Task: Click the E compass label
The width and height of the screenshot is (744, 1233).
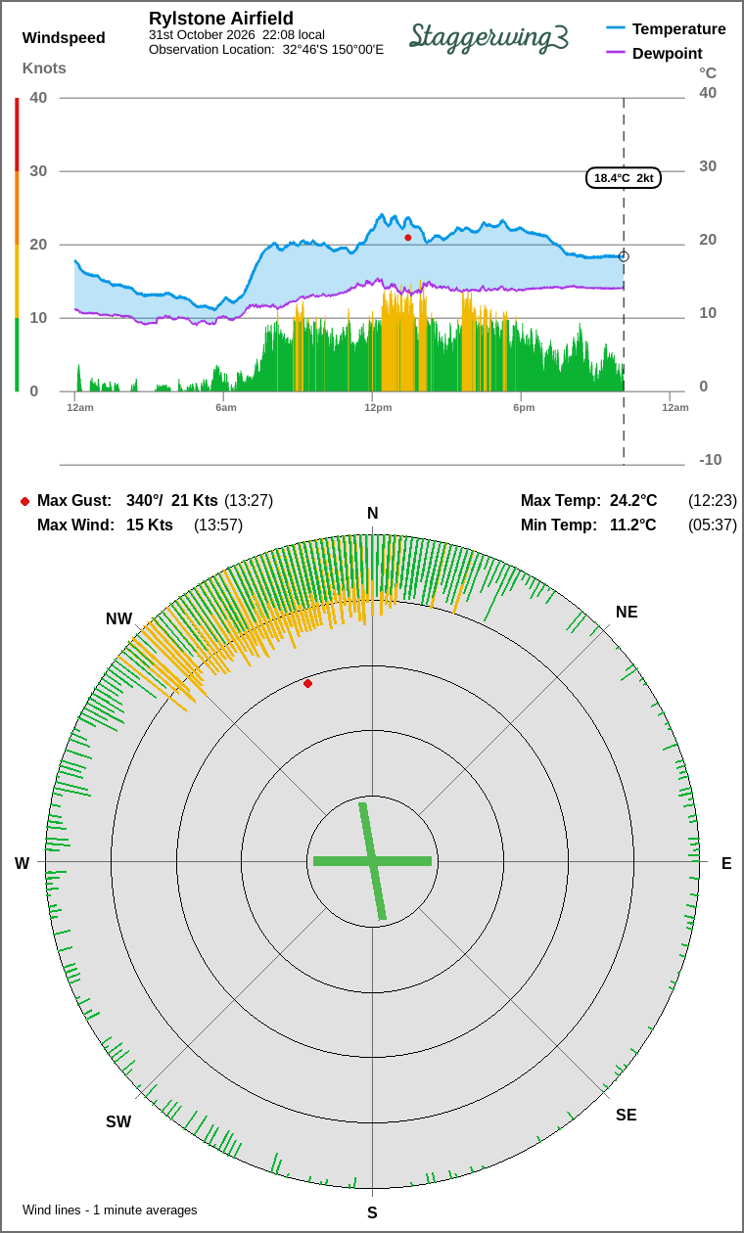Action: (726, 863)
